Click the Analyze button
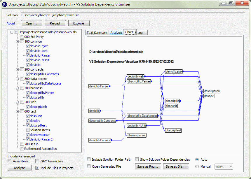The width and height of the screenshot is (251, 179). click(x=20, y=168)
